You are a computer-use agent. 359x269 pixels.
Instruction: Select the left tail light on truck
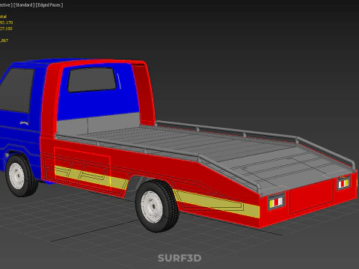click(x=277, y=202)
